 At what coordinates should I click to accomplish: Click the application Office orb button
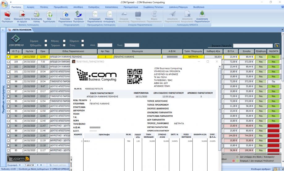tap(4, 4)
